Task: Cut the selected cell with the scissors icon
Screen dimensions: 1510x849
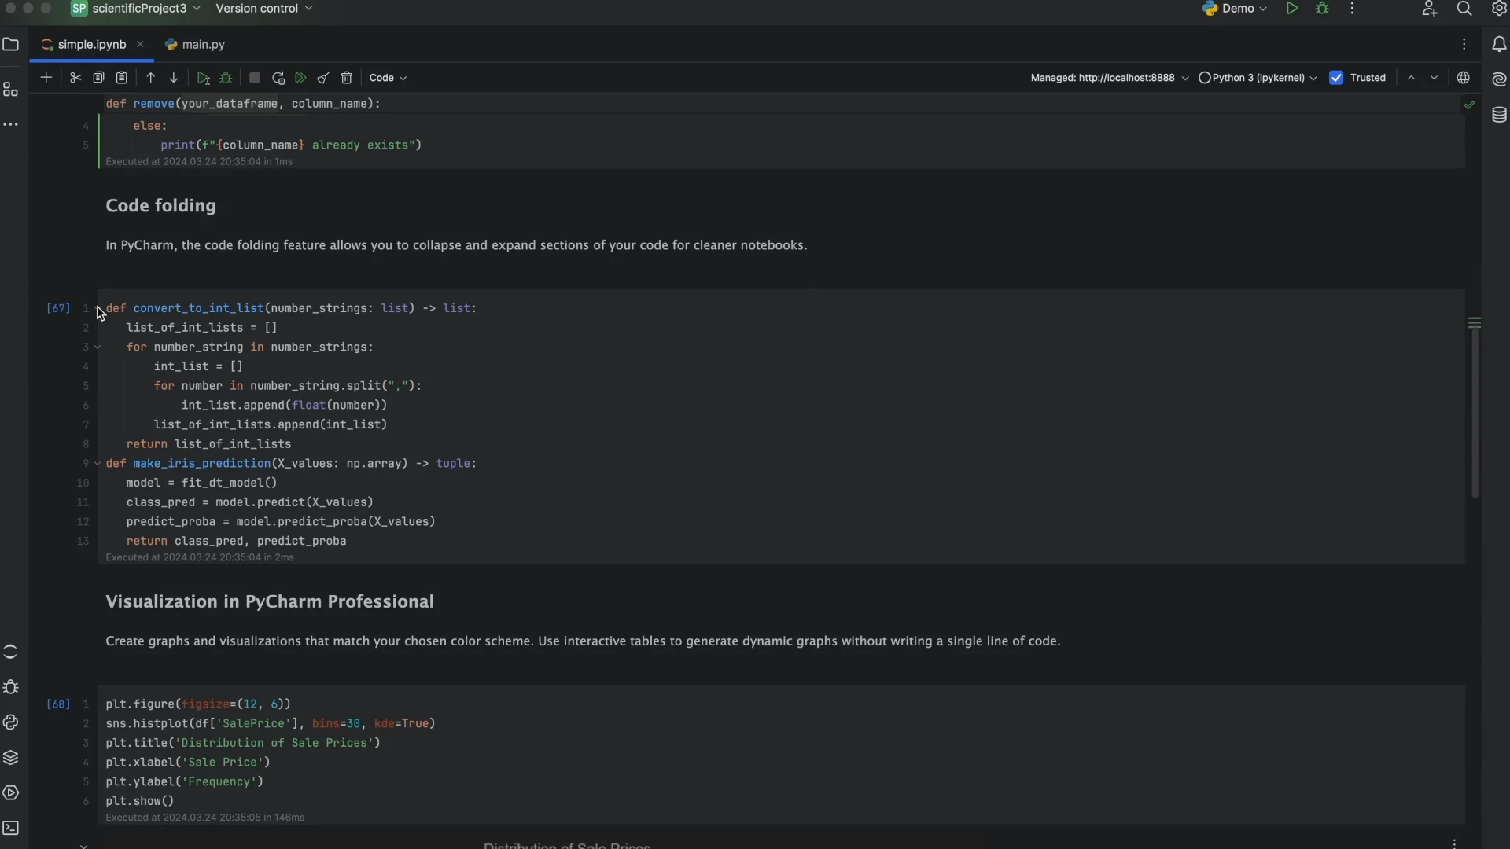Action: pos(75,78)
